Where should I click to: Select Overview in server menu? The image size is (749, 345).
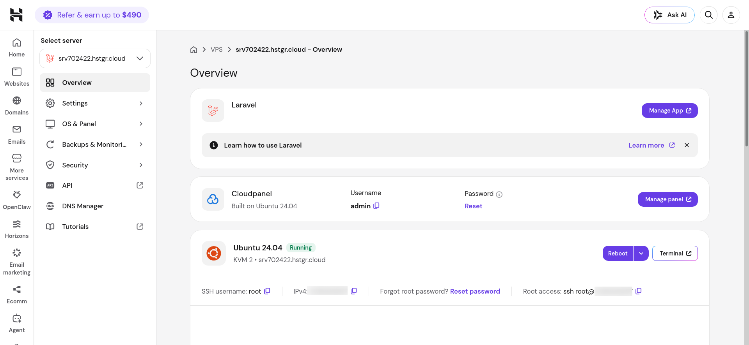(x=95, y=83)
